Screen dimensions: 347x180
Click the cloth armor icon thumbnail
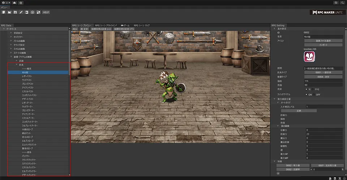309,56
